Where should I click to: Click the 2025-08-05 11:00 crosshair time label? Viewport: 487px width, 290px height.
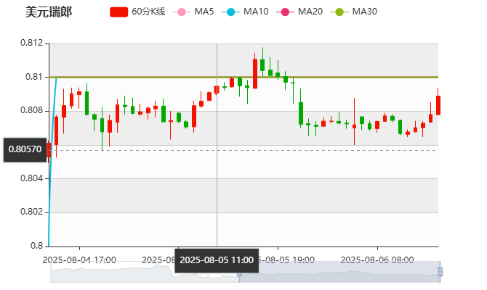tap(216, 260)
